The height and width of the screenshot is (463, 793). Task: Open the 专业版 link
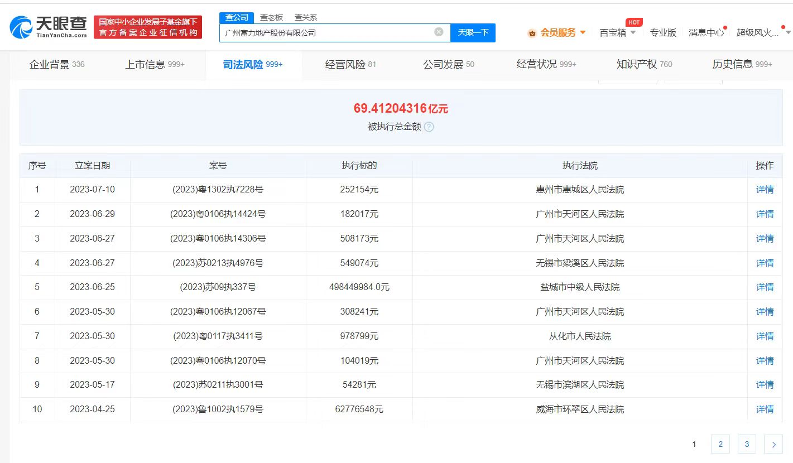[663, 33]
